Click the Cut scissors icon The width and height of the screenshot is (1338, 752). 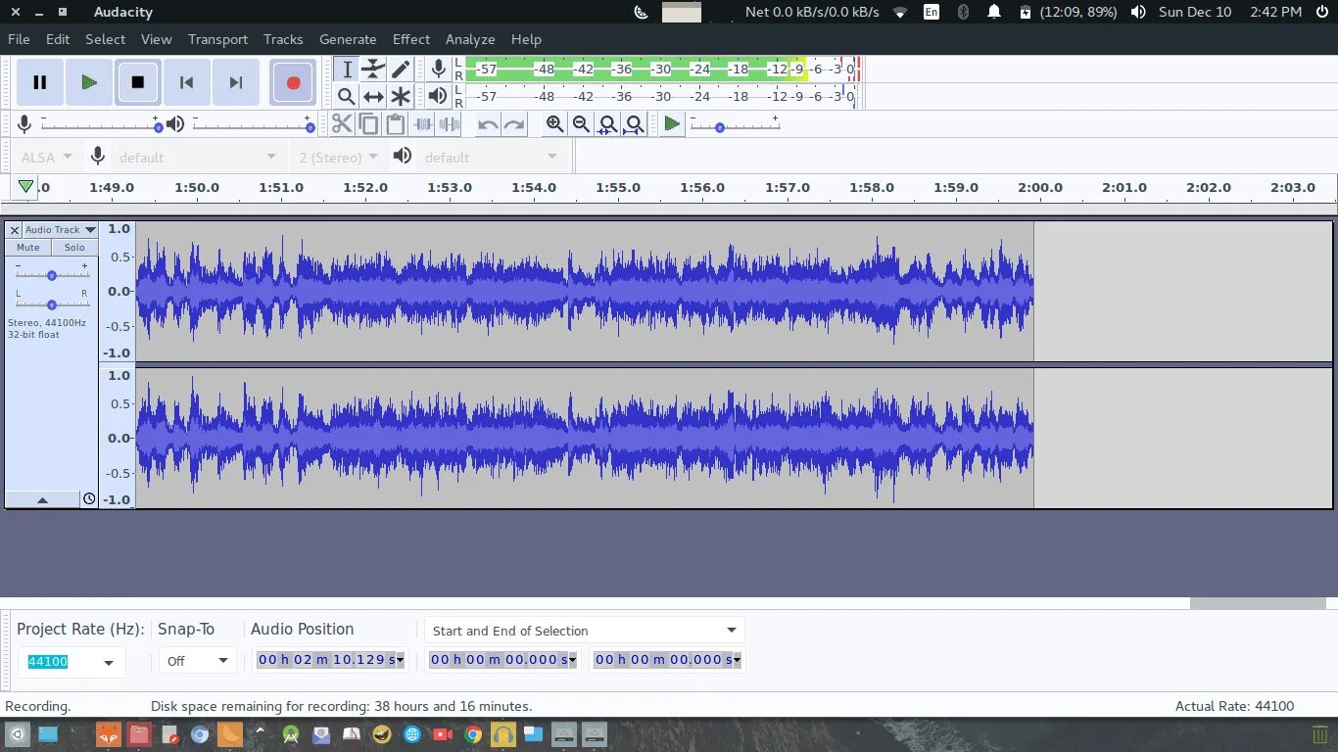tap(342, 124)
